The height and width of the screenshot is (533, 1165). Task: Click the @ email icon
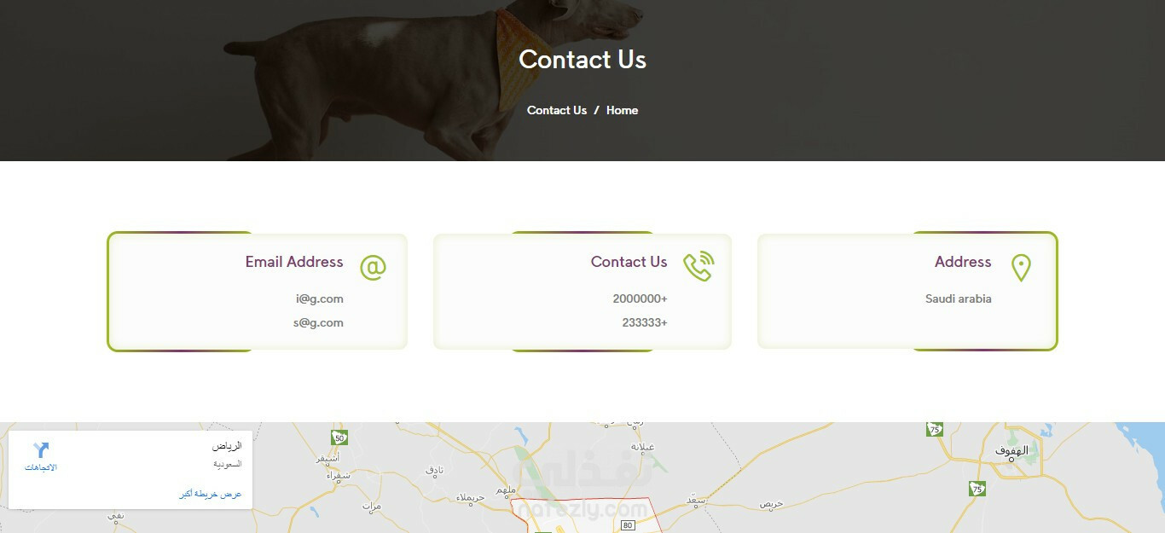click(x=373, y=267)
